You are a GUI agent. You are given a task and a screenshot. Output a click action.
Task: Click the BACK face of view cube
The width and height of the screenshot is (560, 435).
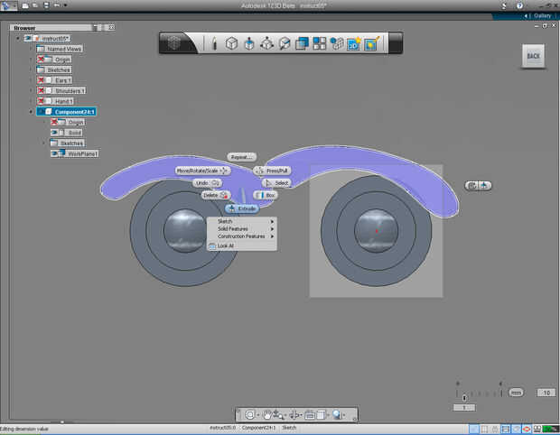click(x=533, y=56)
